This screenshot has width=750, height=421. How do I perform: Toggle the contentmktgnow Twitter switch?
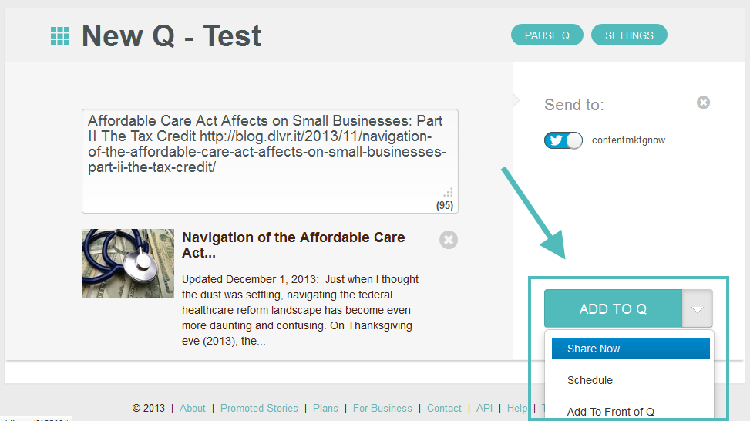pyautogui.click(x=563, y=140)
